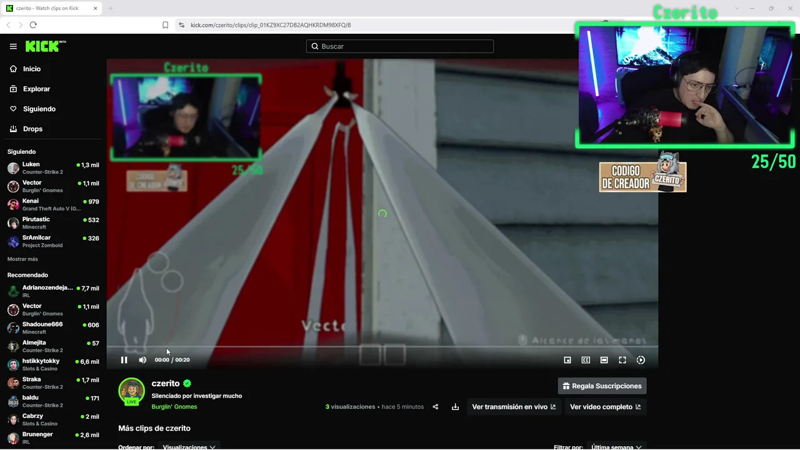Viewport: 800px width, 450px height.
Task: Open a new browser tab
Action: (111, 8)
